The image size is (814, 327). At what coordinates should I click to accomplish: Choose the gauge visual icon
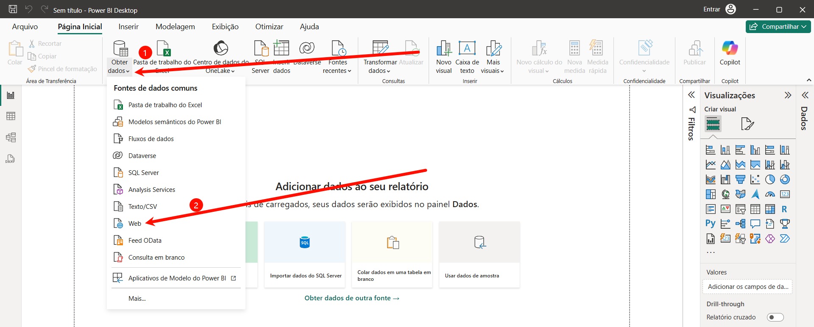point(770,194)
